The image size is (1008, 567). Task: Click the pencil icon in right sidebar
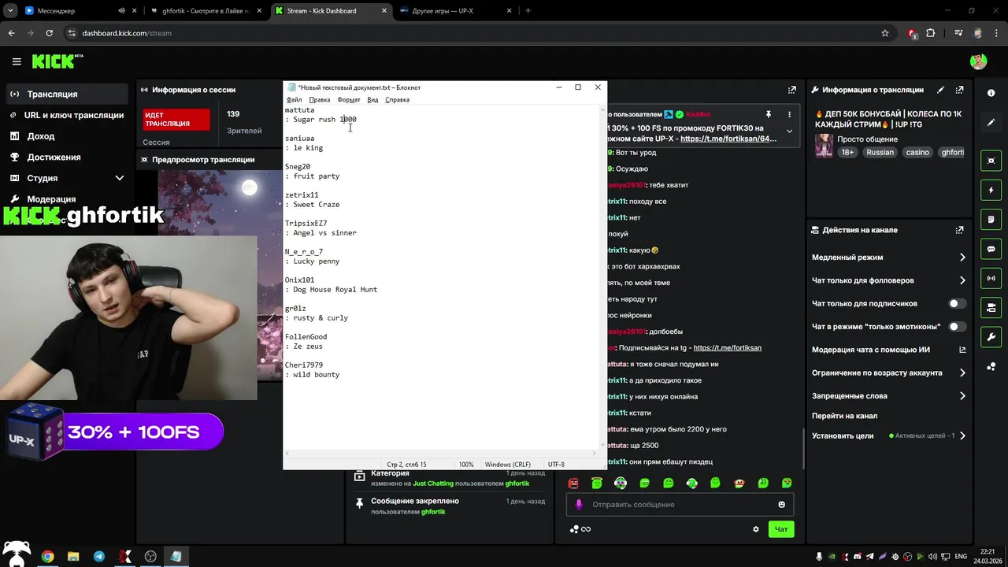[991, 123]
